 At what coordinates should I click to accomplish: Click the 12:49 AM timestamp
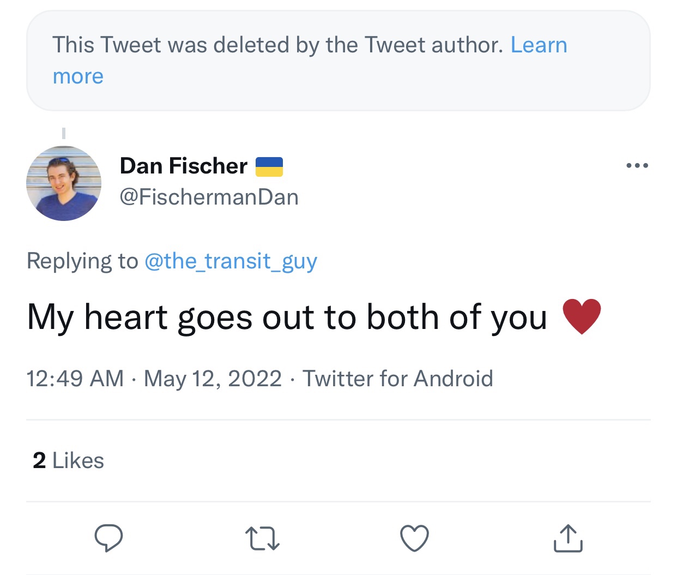[75, 378]
